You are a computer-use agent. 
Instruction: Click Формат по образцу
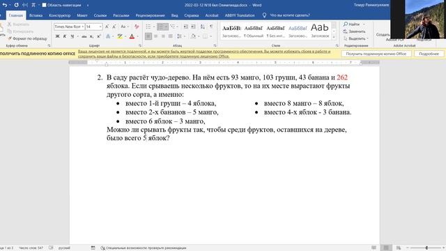(28, 38)
